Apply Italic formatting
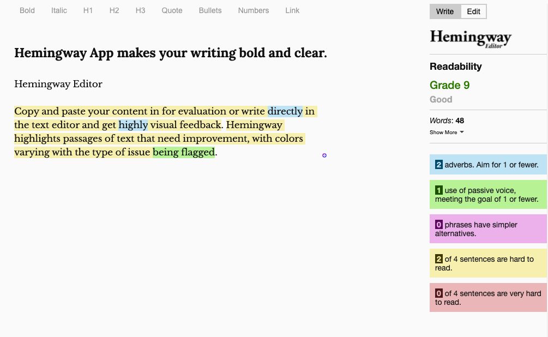 pyautogui.click(x=59, y=10)
